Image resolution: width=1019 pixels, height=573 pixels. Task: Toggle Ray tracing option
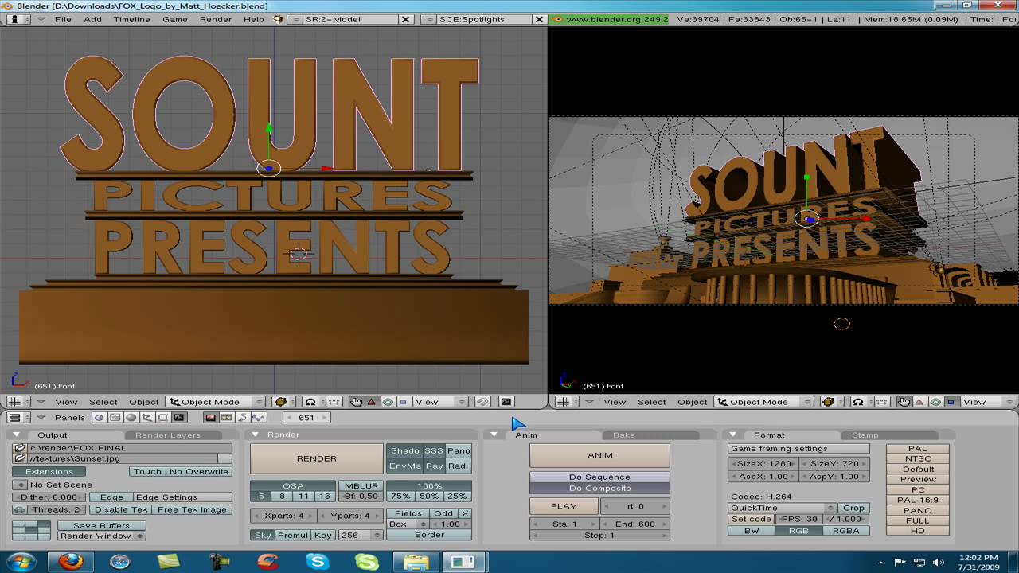click(434, 466)
